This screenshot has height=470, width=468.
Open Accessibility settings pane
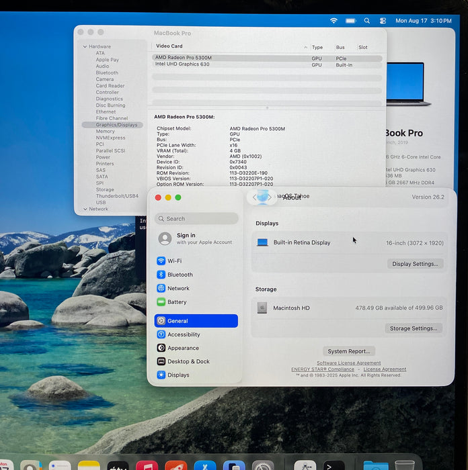196,334
